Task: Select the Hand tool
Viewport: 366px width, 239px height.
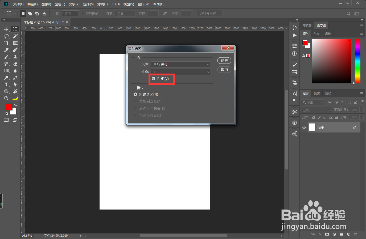Action: click(x=15, y=91)
